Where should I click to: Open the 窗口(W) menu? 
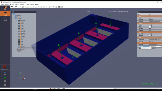click(12, 5)
